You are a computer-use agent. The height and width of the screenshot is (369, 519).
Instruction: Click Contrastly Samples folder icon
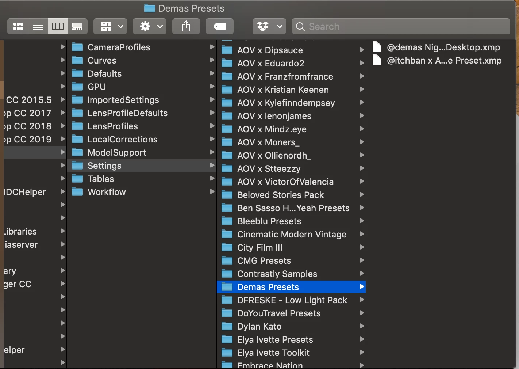[227, 274]
